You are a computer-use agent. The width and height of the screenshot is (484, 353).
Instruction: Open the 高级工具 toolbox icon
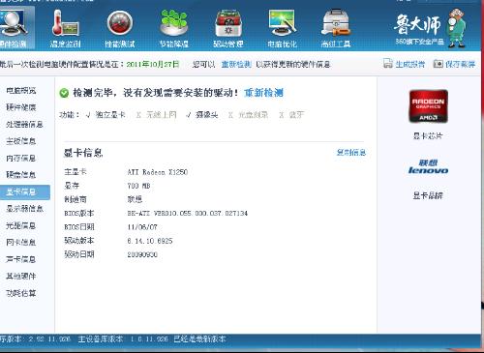pos(336,22)
